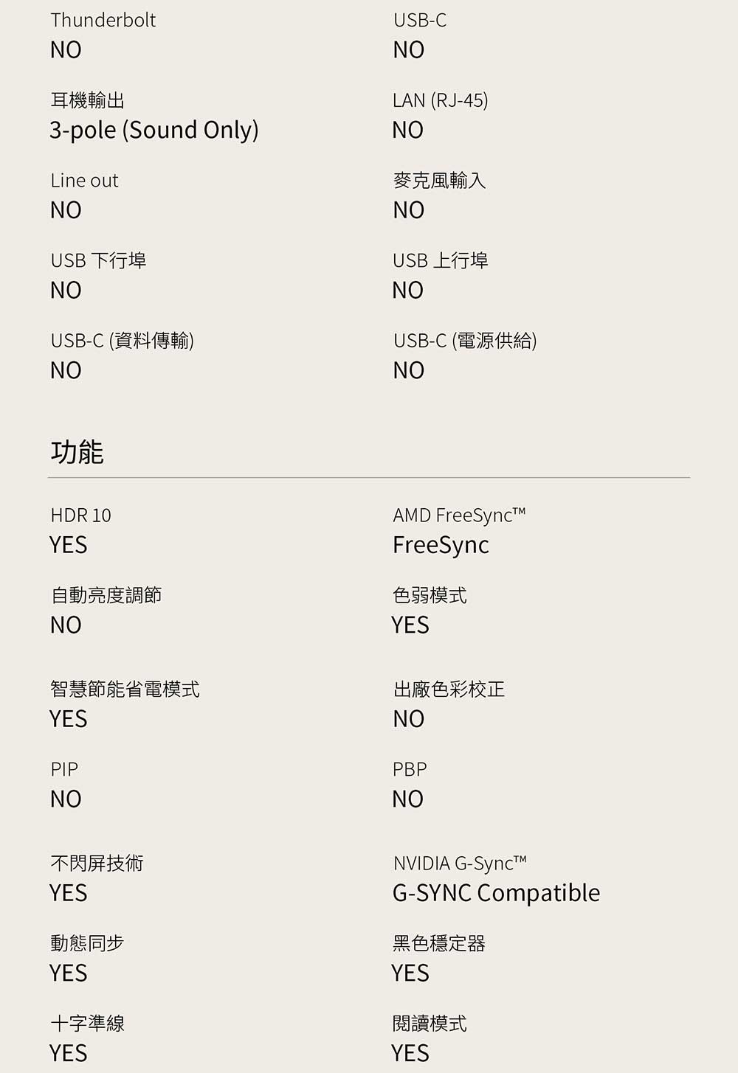738x1073 pixels.
Task: Click the 自動亮度調節 label
Action: pyautogui.click(x=106, y=595)
